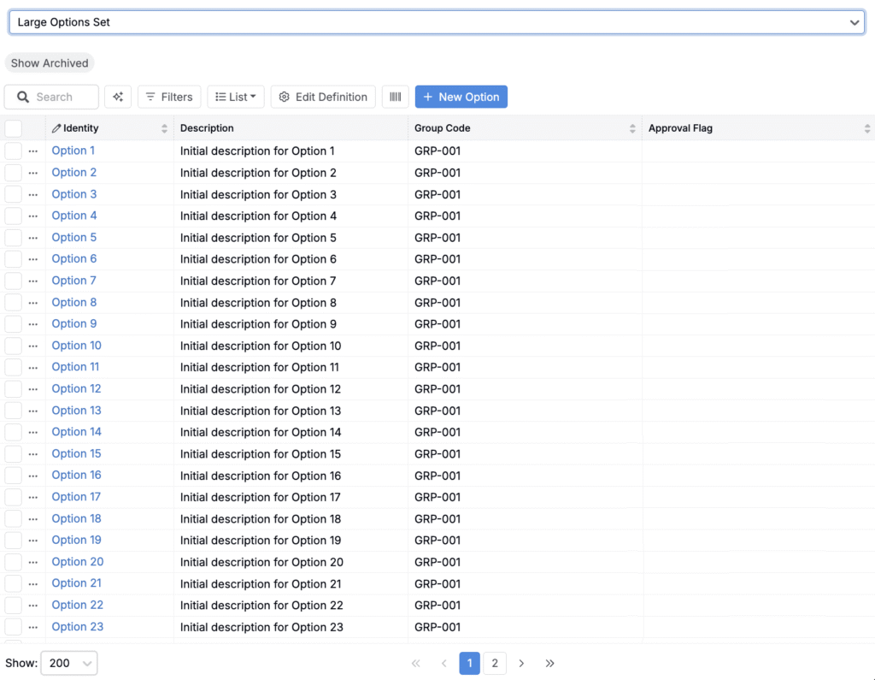Go to the last page using double-arrow
Image resolution: width=875 pixels, height=680 pixels.
549,663
